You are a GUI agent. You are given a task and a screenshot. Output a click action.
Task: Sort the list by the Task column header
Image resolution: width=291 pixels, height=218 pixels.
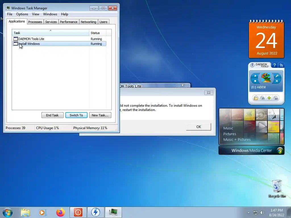(51, 33)
